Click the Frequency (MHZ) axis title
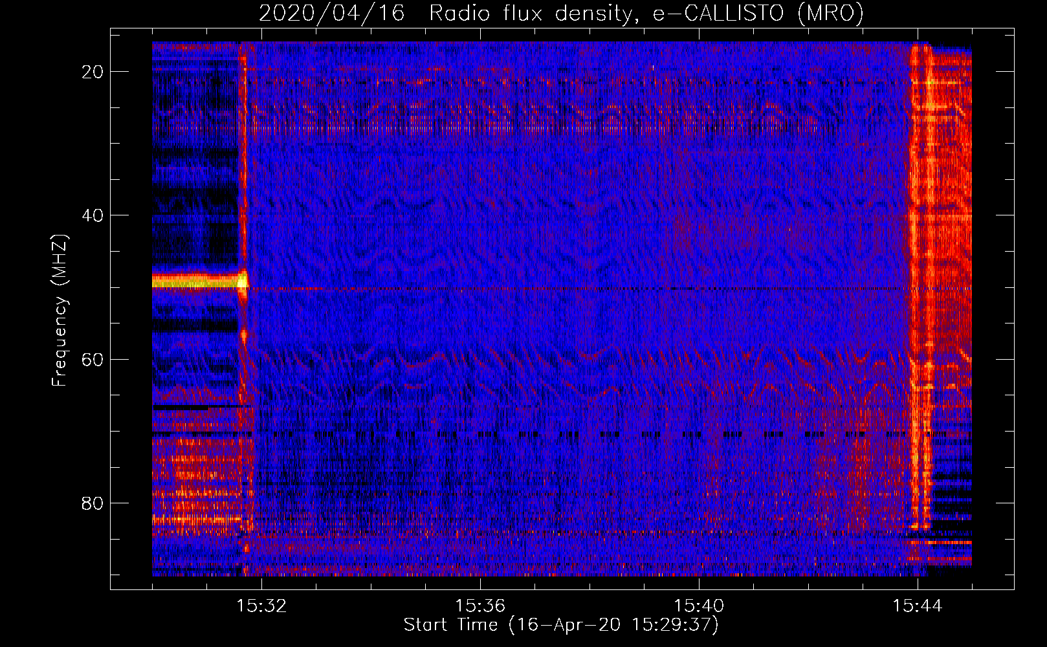 point(60,311)
